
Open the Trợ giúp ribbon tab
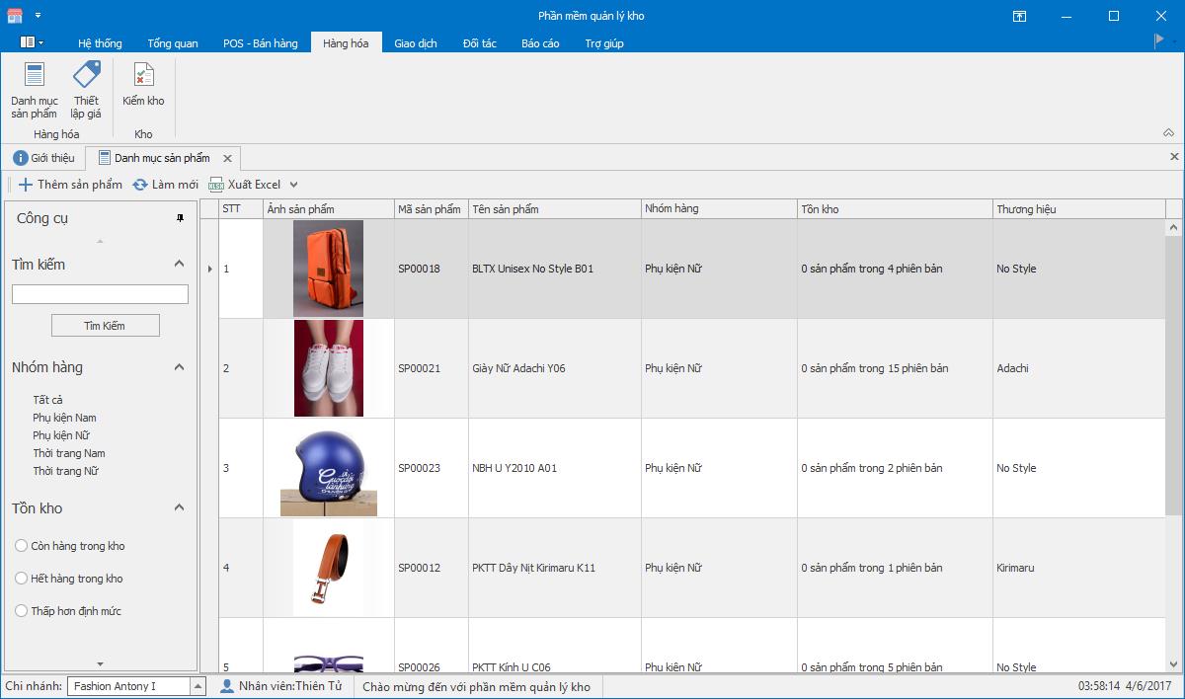click(x=604, y=43)
